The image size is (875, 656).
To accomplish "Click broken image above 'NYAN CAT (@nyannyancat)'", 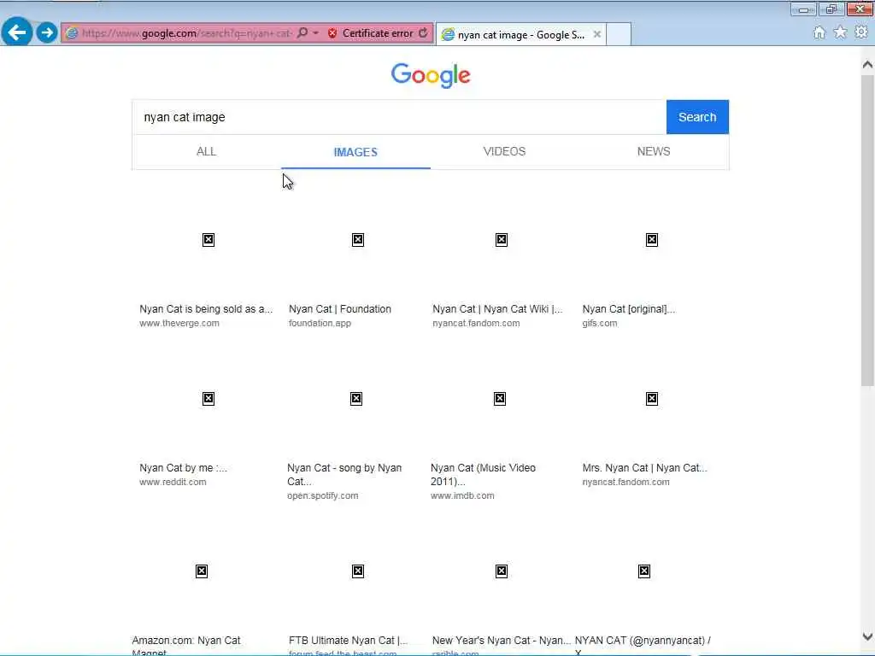I will coord(644,571).
